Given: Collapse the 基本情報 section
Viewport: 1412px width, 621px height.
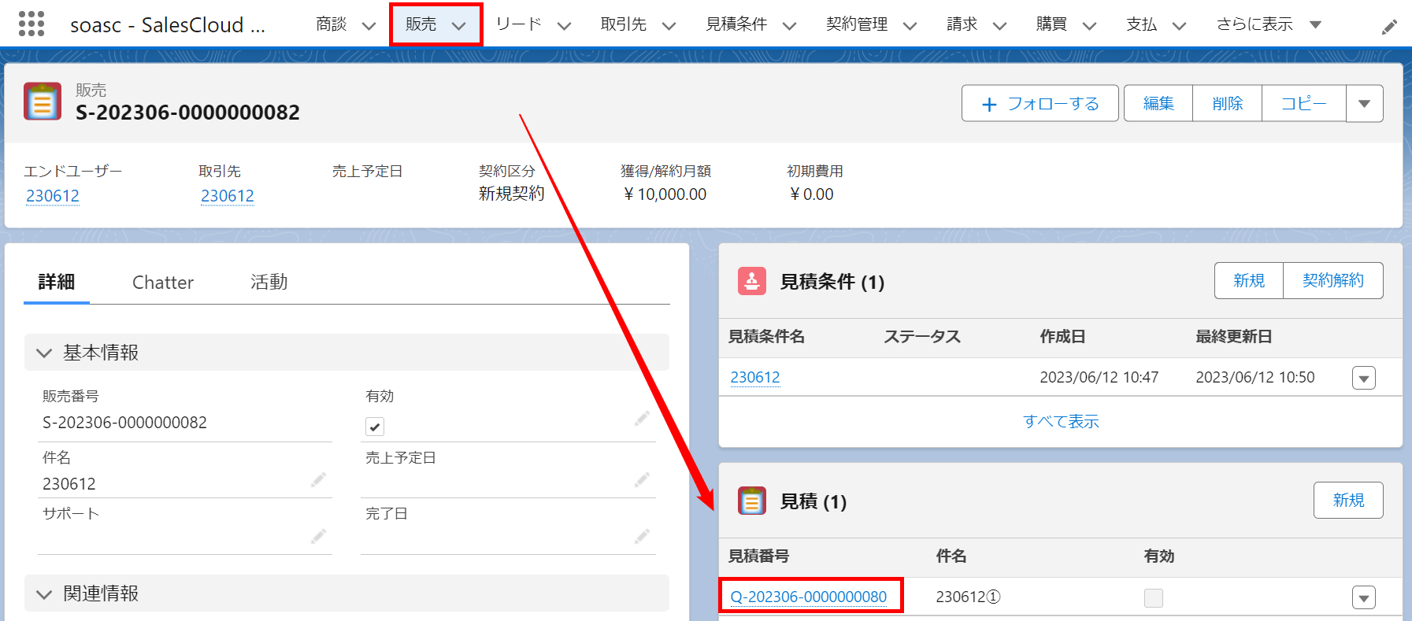Looking at the screenshot, I should [x=45, y=353].
